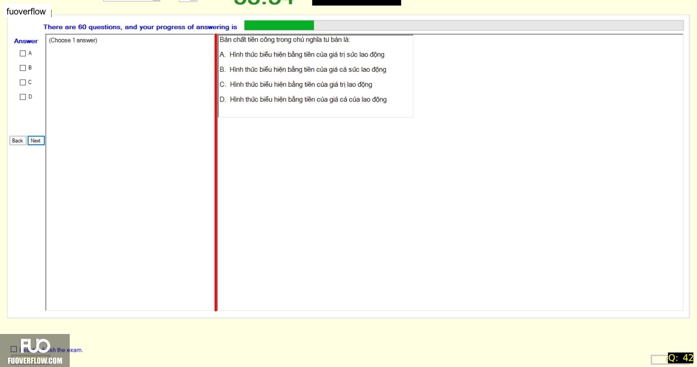697x367 pixels.
Task: Return to previous question with Back
Action: [x=18, y=141]
